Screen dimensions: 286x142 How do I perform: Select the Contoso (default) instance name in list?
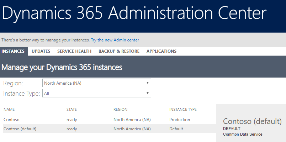pos(20,129)
